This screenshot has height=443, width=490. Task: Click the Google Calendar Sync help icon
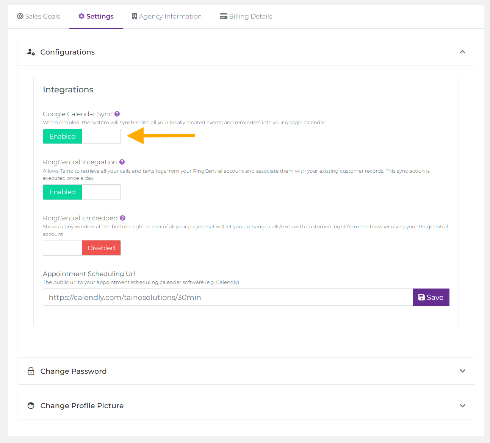[x=117, y=114]
